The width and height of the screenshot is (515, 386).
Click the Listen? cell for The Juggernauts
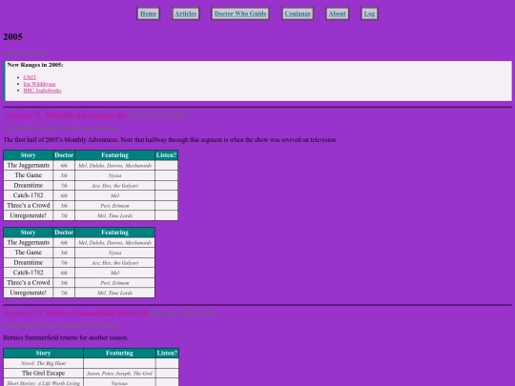coord(166,165)
